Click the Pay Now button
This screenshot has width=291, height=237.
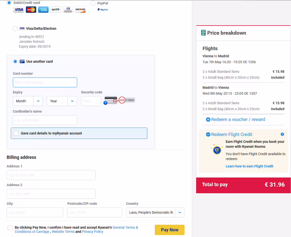[170, 230]
